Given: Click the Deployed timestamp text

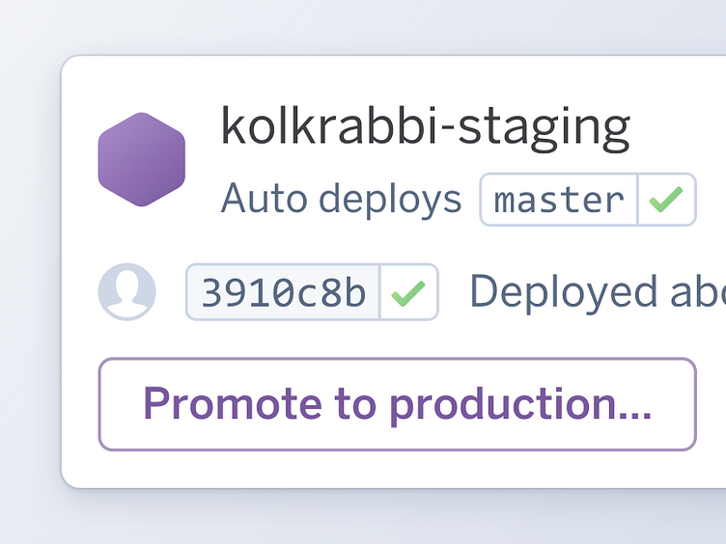Looking at the screenshot, I should (x=597, y=292).
